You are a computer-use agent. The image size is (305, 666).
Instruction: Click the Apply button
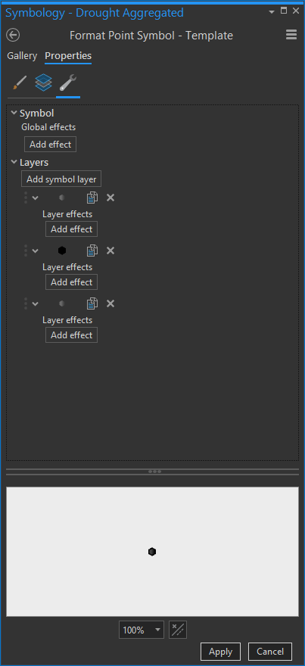[220, 652]
